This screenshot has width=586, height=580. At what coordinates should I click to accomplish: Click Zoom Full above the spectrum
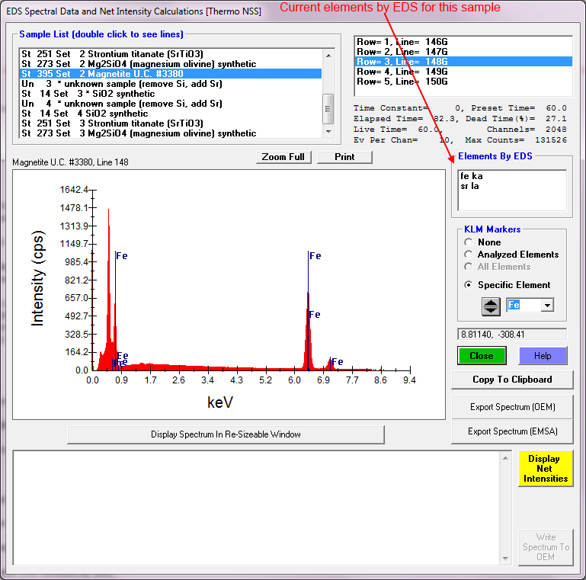[x=283, y=157]
